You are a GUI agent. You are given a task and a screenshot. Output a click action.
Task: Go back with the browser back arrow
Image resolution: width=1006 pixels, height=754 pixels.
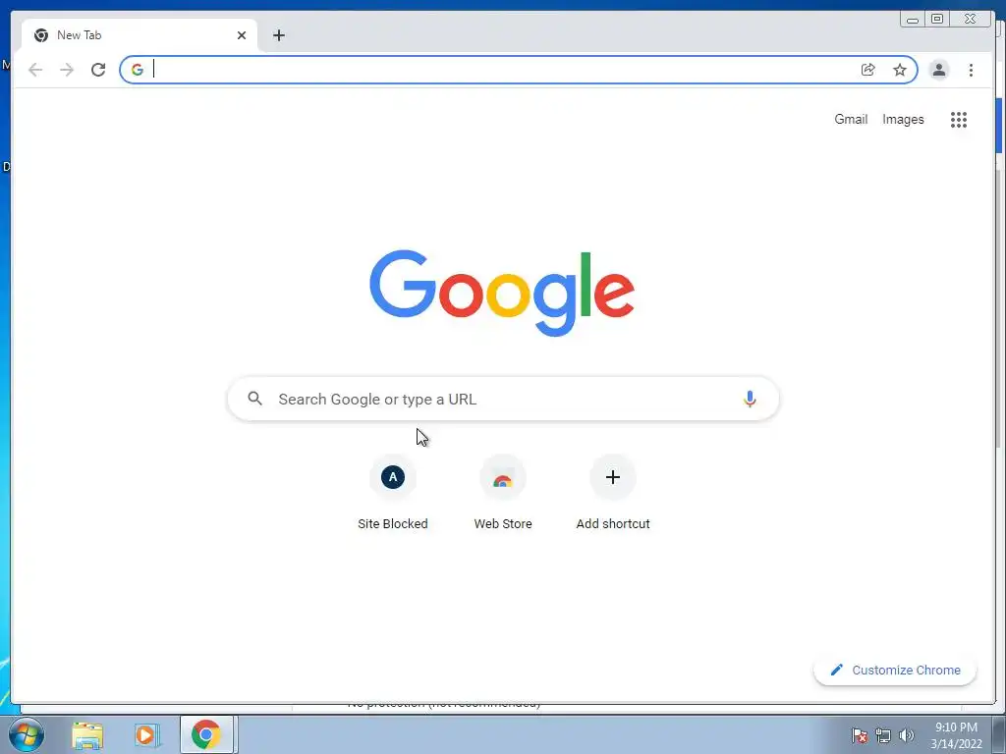[x=35, y=70]
